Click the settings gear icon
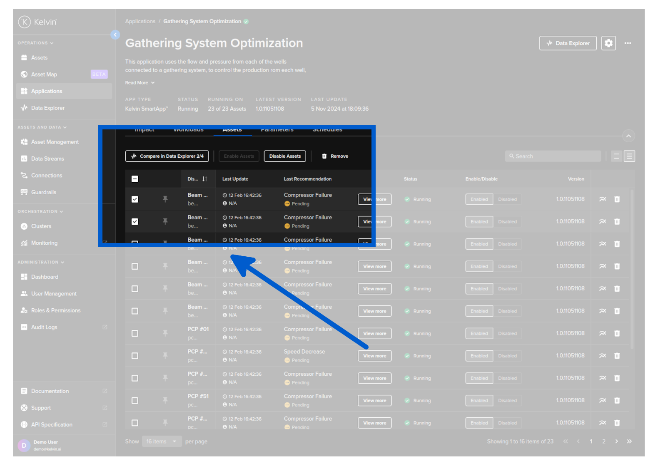 tap(608, 43)
